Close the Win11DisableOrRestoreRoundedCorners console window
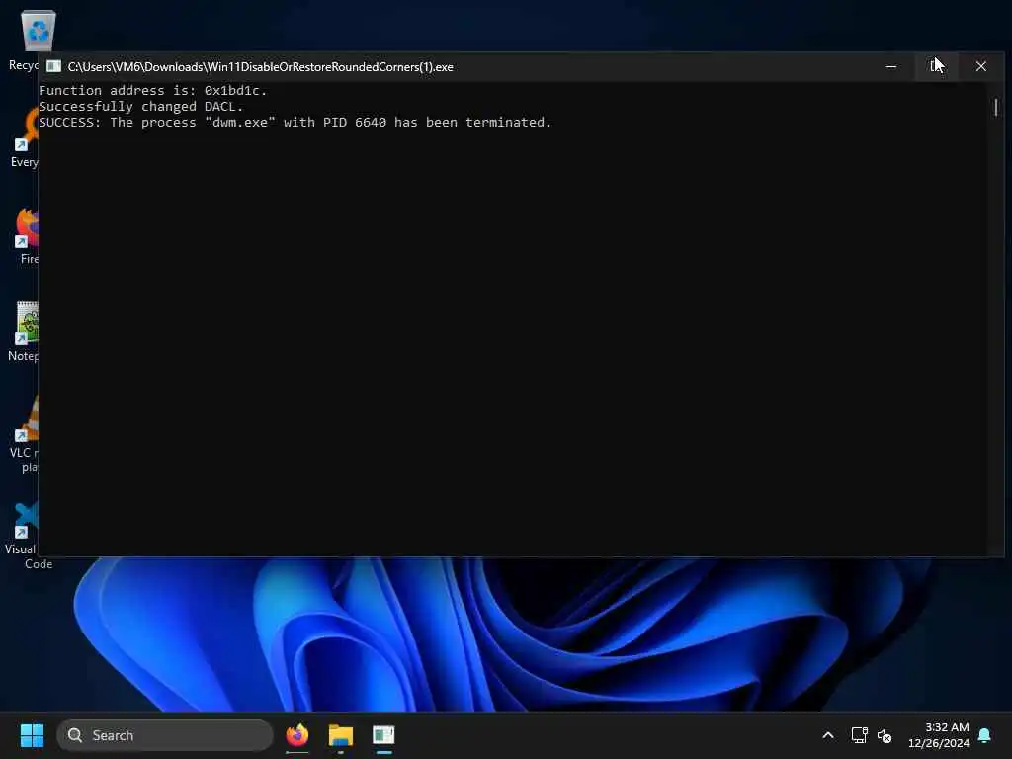The width and height of the screenshot is (1012, 759). 981,66
